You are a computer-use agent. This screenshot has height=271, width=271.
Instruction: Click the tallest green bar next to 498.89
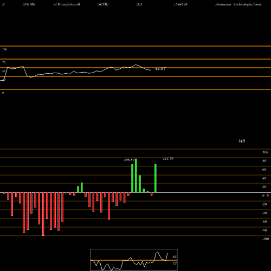[x=136, y=176]
